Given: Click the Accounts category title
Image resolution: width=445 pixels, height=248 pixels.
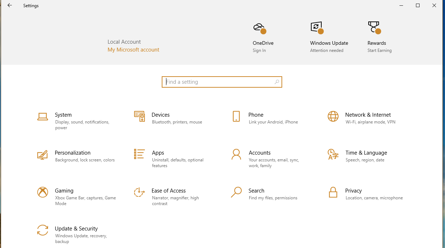Looking at the screenshot, I should [260, 153].
